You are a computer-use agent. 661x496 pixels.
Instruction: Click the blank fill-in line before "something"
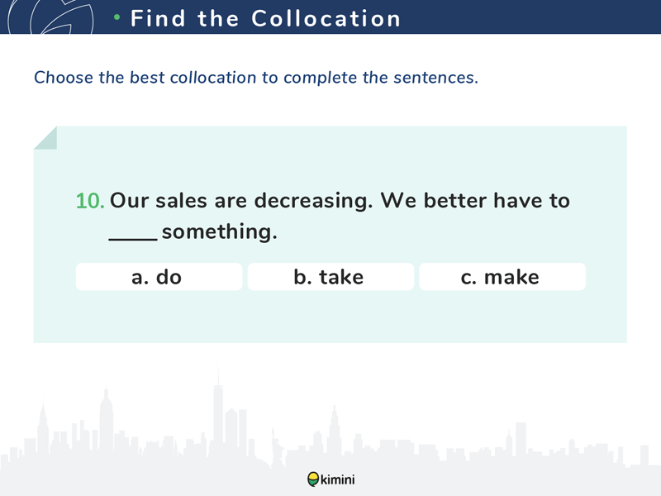[133, 237]
